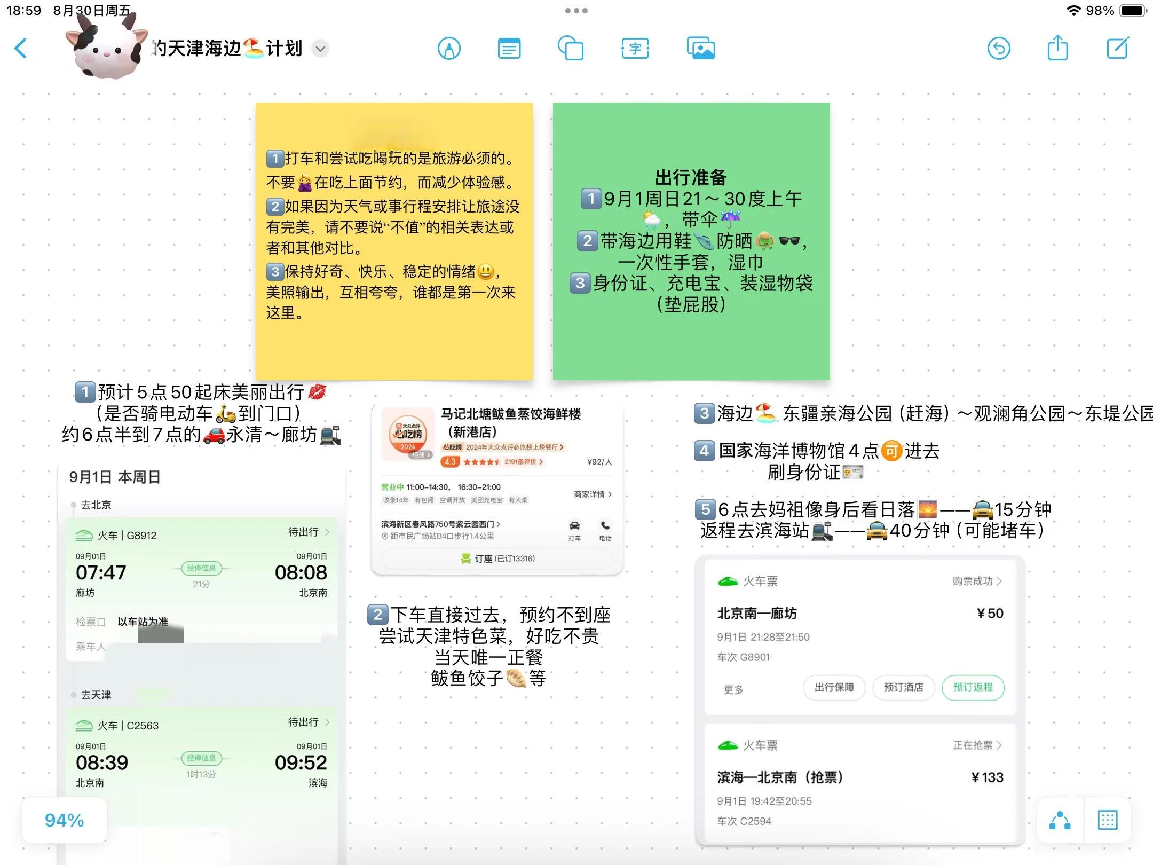Tap the 预订返程 button on ticket card

pos(973,688)
